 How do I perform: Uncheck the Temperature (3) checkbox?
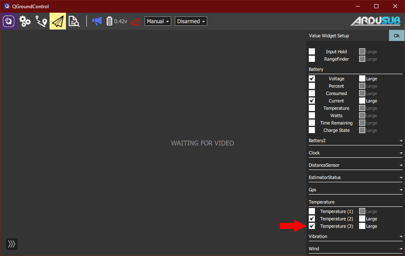pos(312,226)
